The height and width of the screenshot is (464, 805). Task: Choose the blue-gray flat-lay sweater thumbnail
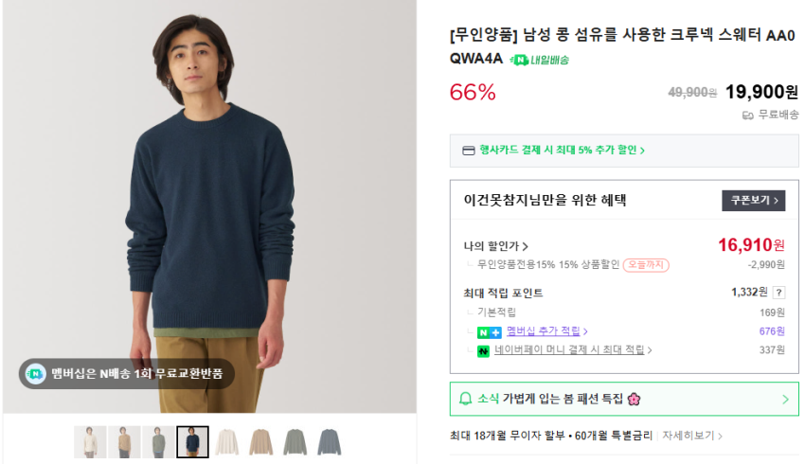click(329, 442)
